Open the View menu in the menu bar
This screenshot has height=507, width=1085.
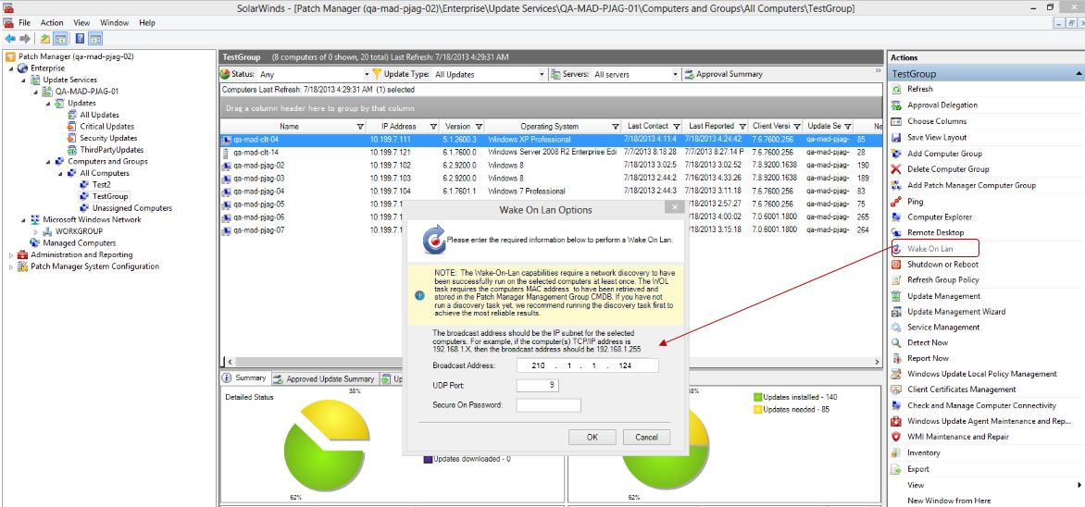tap(81, 23)
